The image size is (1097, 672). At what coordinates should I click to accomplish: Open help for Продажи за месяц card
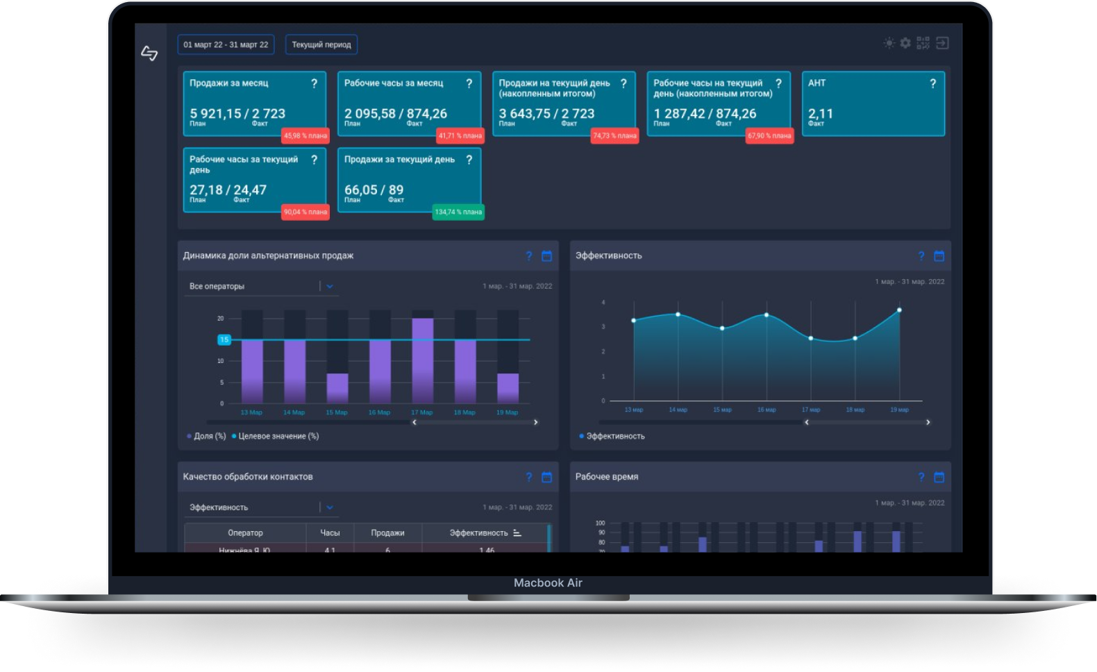click(x=314, y=83)
